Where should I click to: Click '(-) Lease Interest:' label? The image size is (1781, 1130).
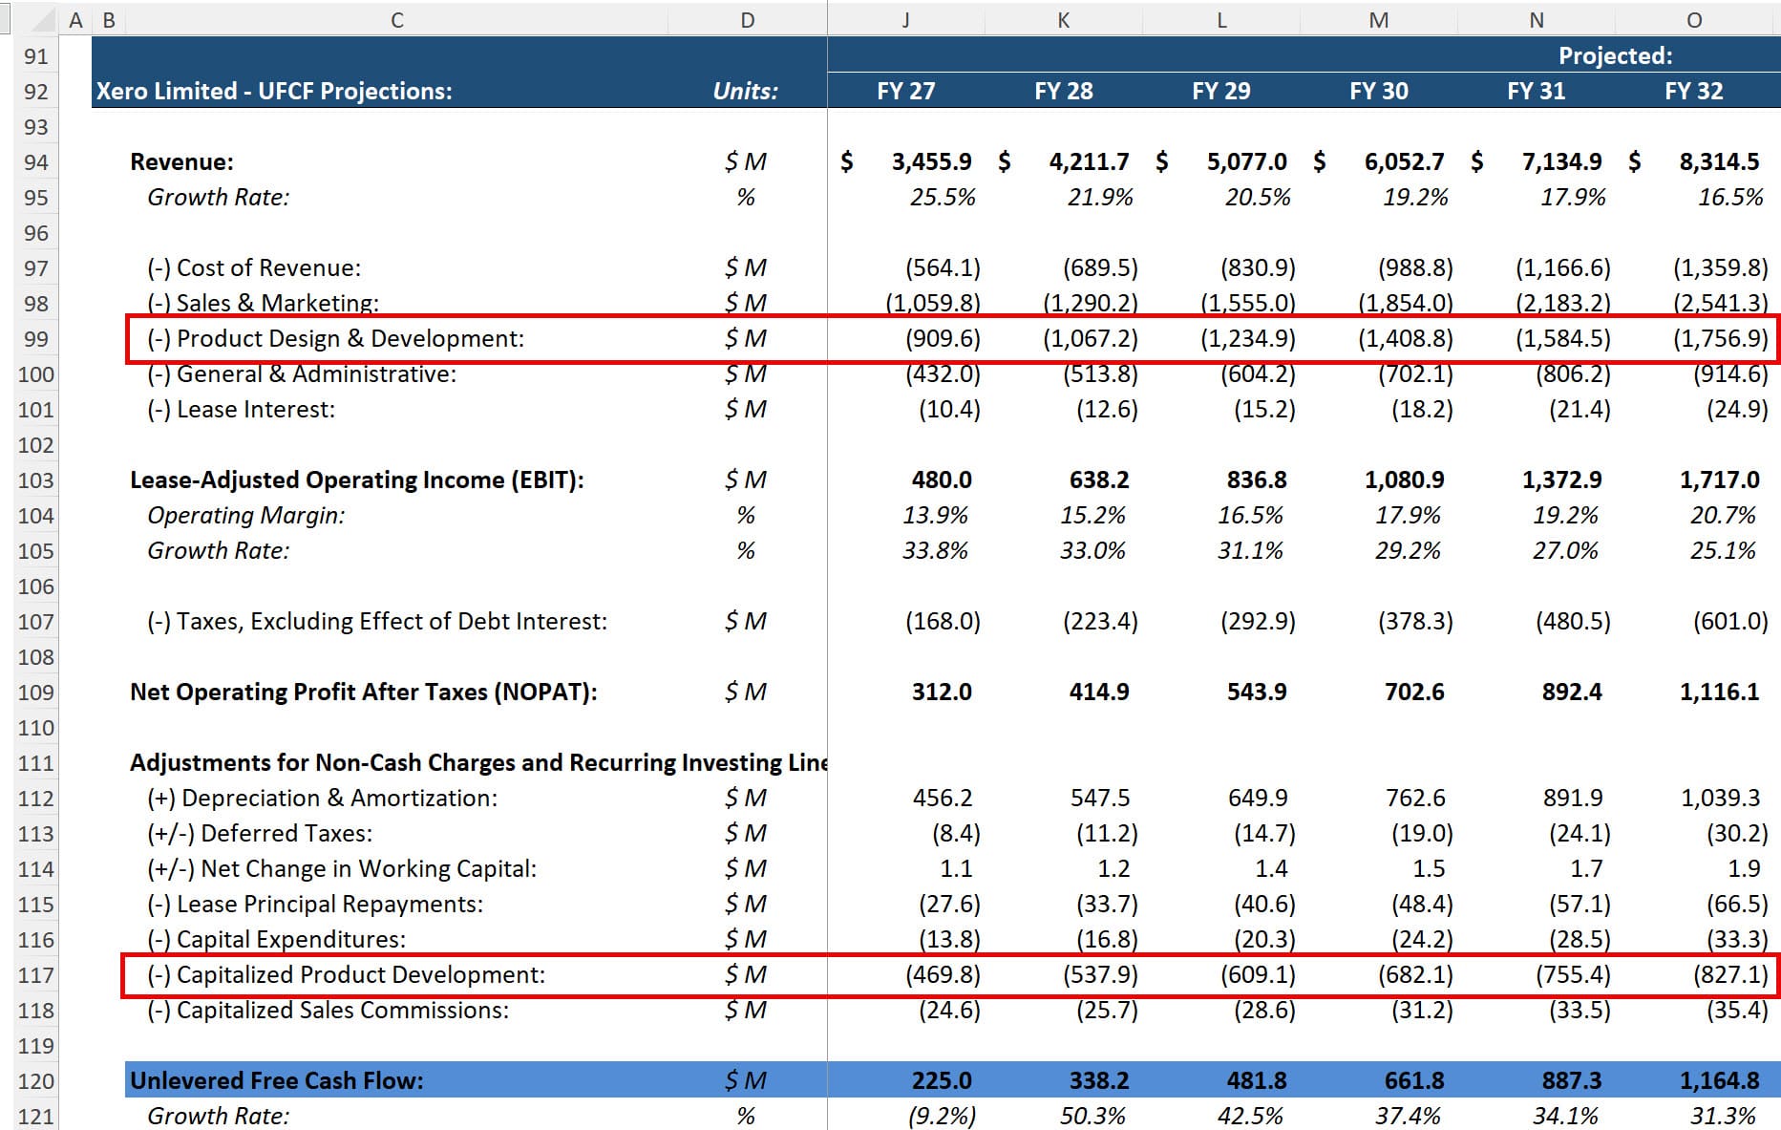(241, 410)
